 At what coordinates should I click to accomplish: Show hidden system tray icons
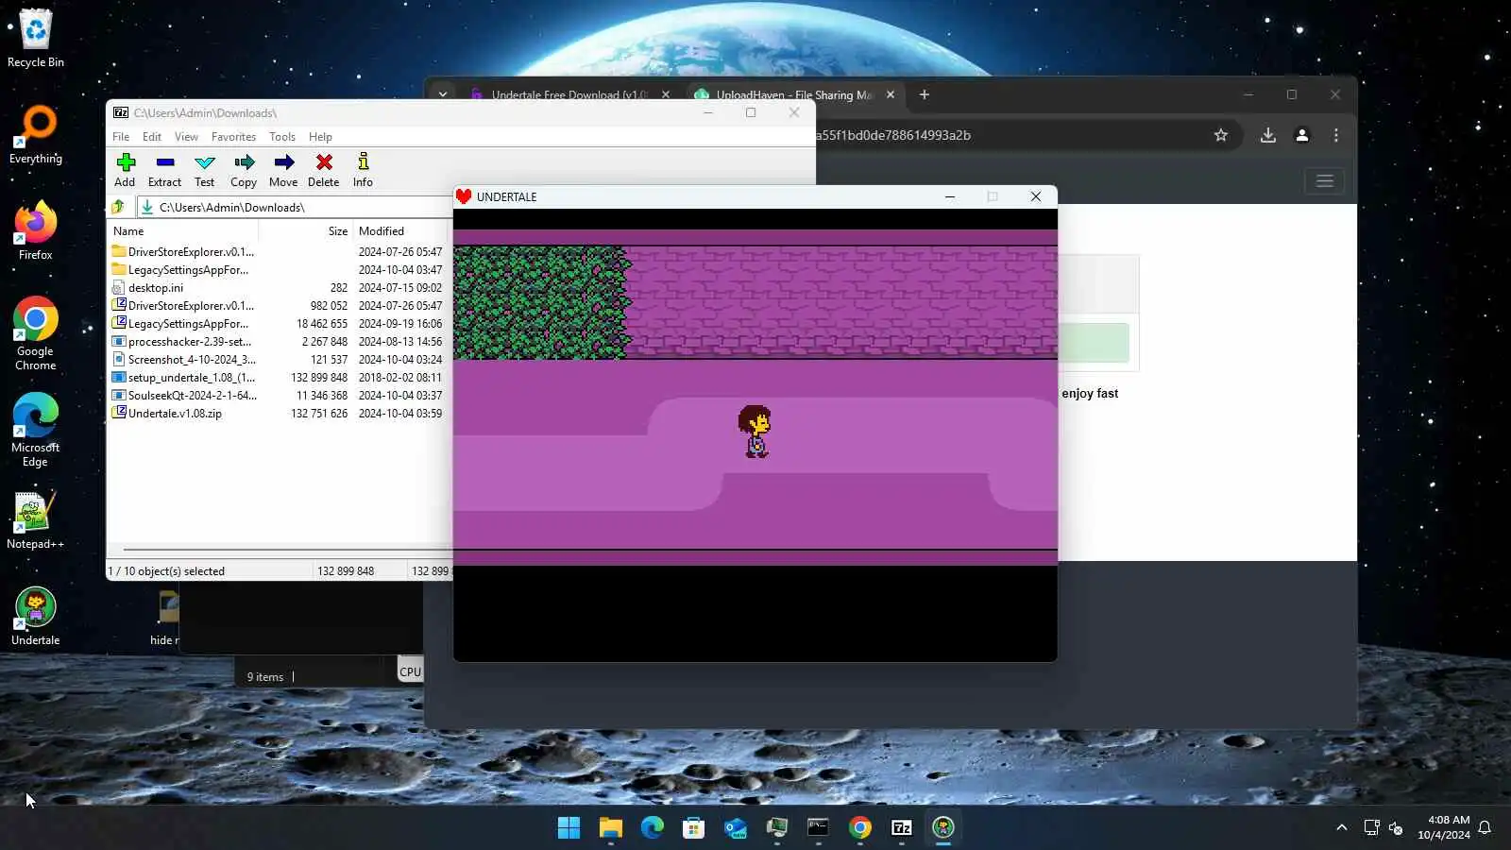click(1341, 828)
